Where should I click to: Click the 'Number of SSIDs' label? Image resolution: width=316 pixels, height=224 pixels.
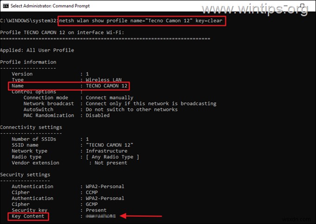coord(34,139)
